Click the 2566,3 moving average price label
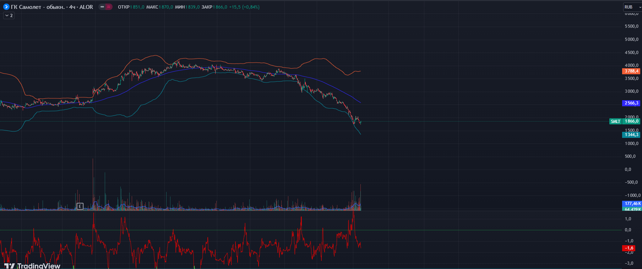This screenshot has height=269, width=642. (x=631, y=103)
